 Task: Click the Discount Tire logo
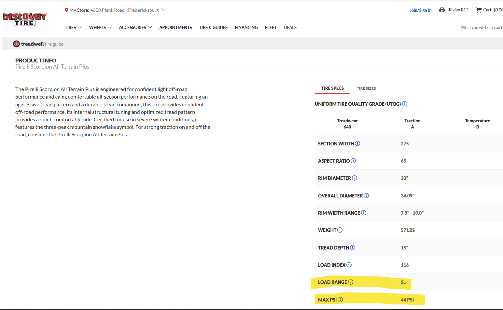point(25,20)
